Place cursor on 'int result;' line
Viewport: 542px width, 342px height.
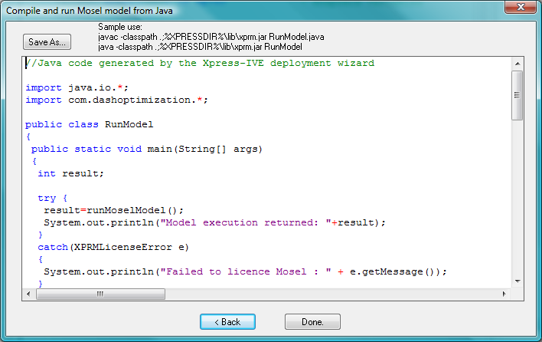(x=70, y=174)
